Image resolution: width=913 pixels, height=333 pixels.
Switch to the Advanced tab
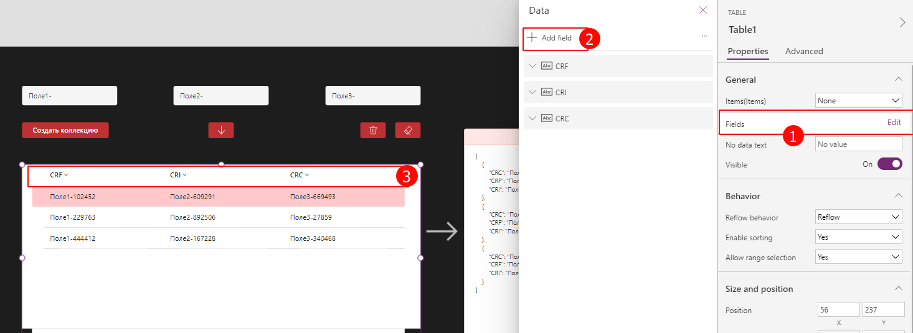point(804,52)
